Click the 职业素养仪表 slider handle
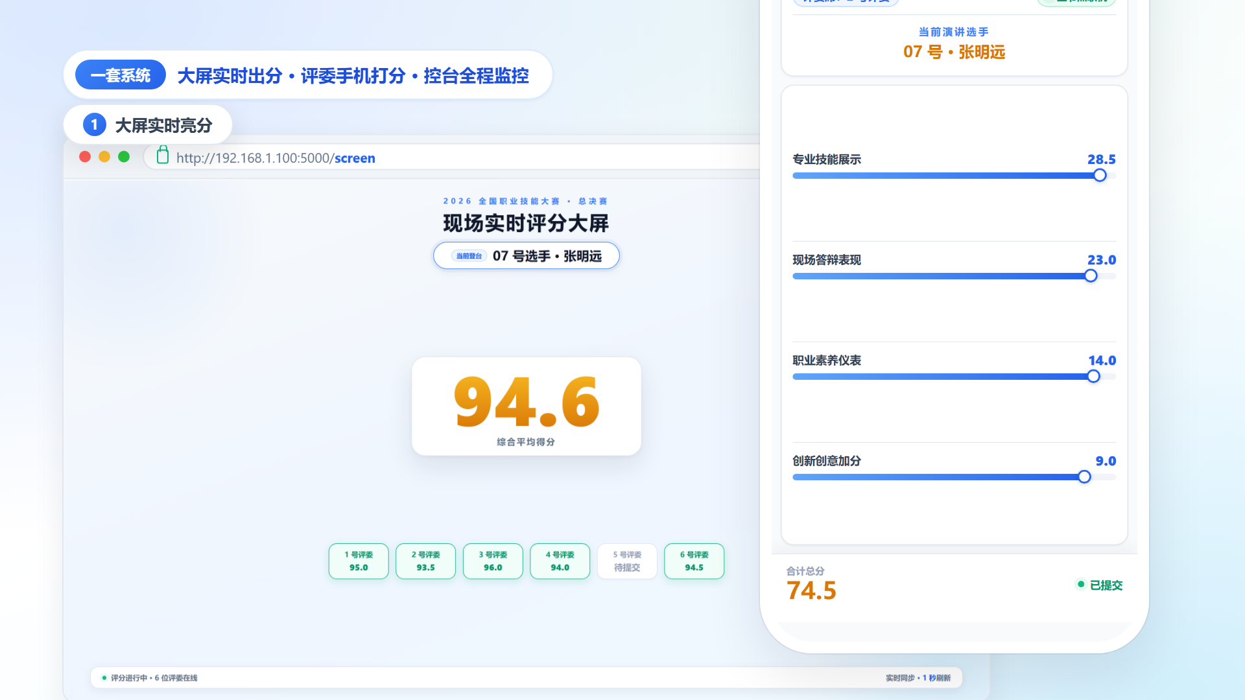The image size is (1245, 700). (x=1093, y=377)
